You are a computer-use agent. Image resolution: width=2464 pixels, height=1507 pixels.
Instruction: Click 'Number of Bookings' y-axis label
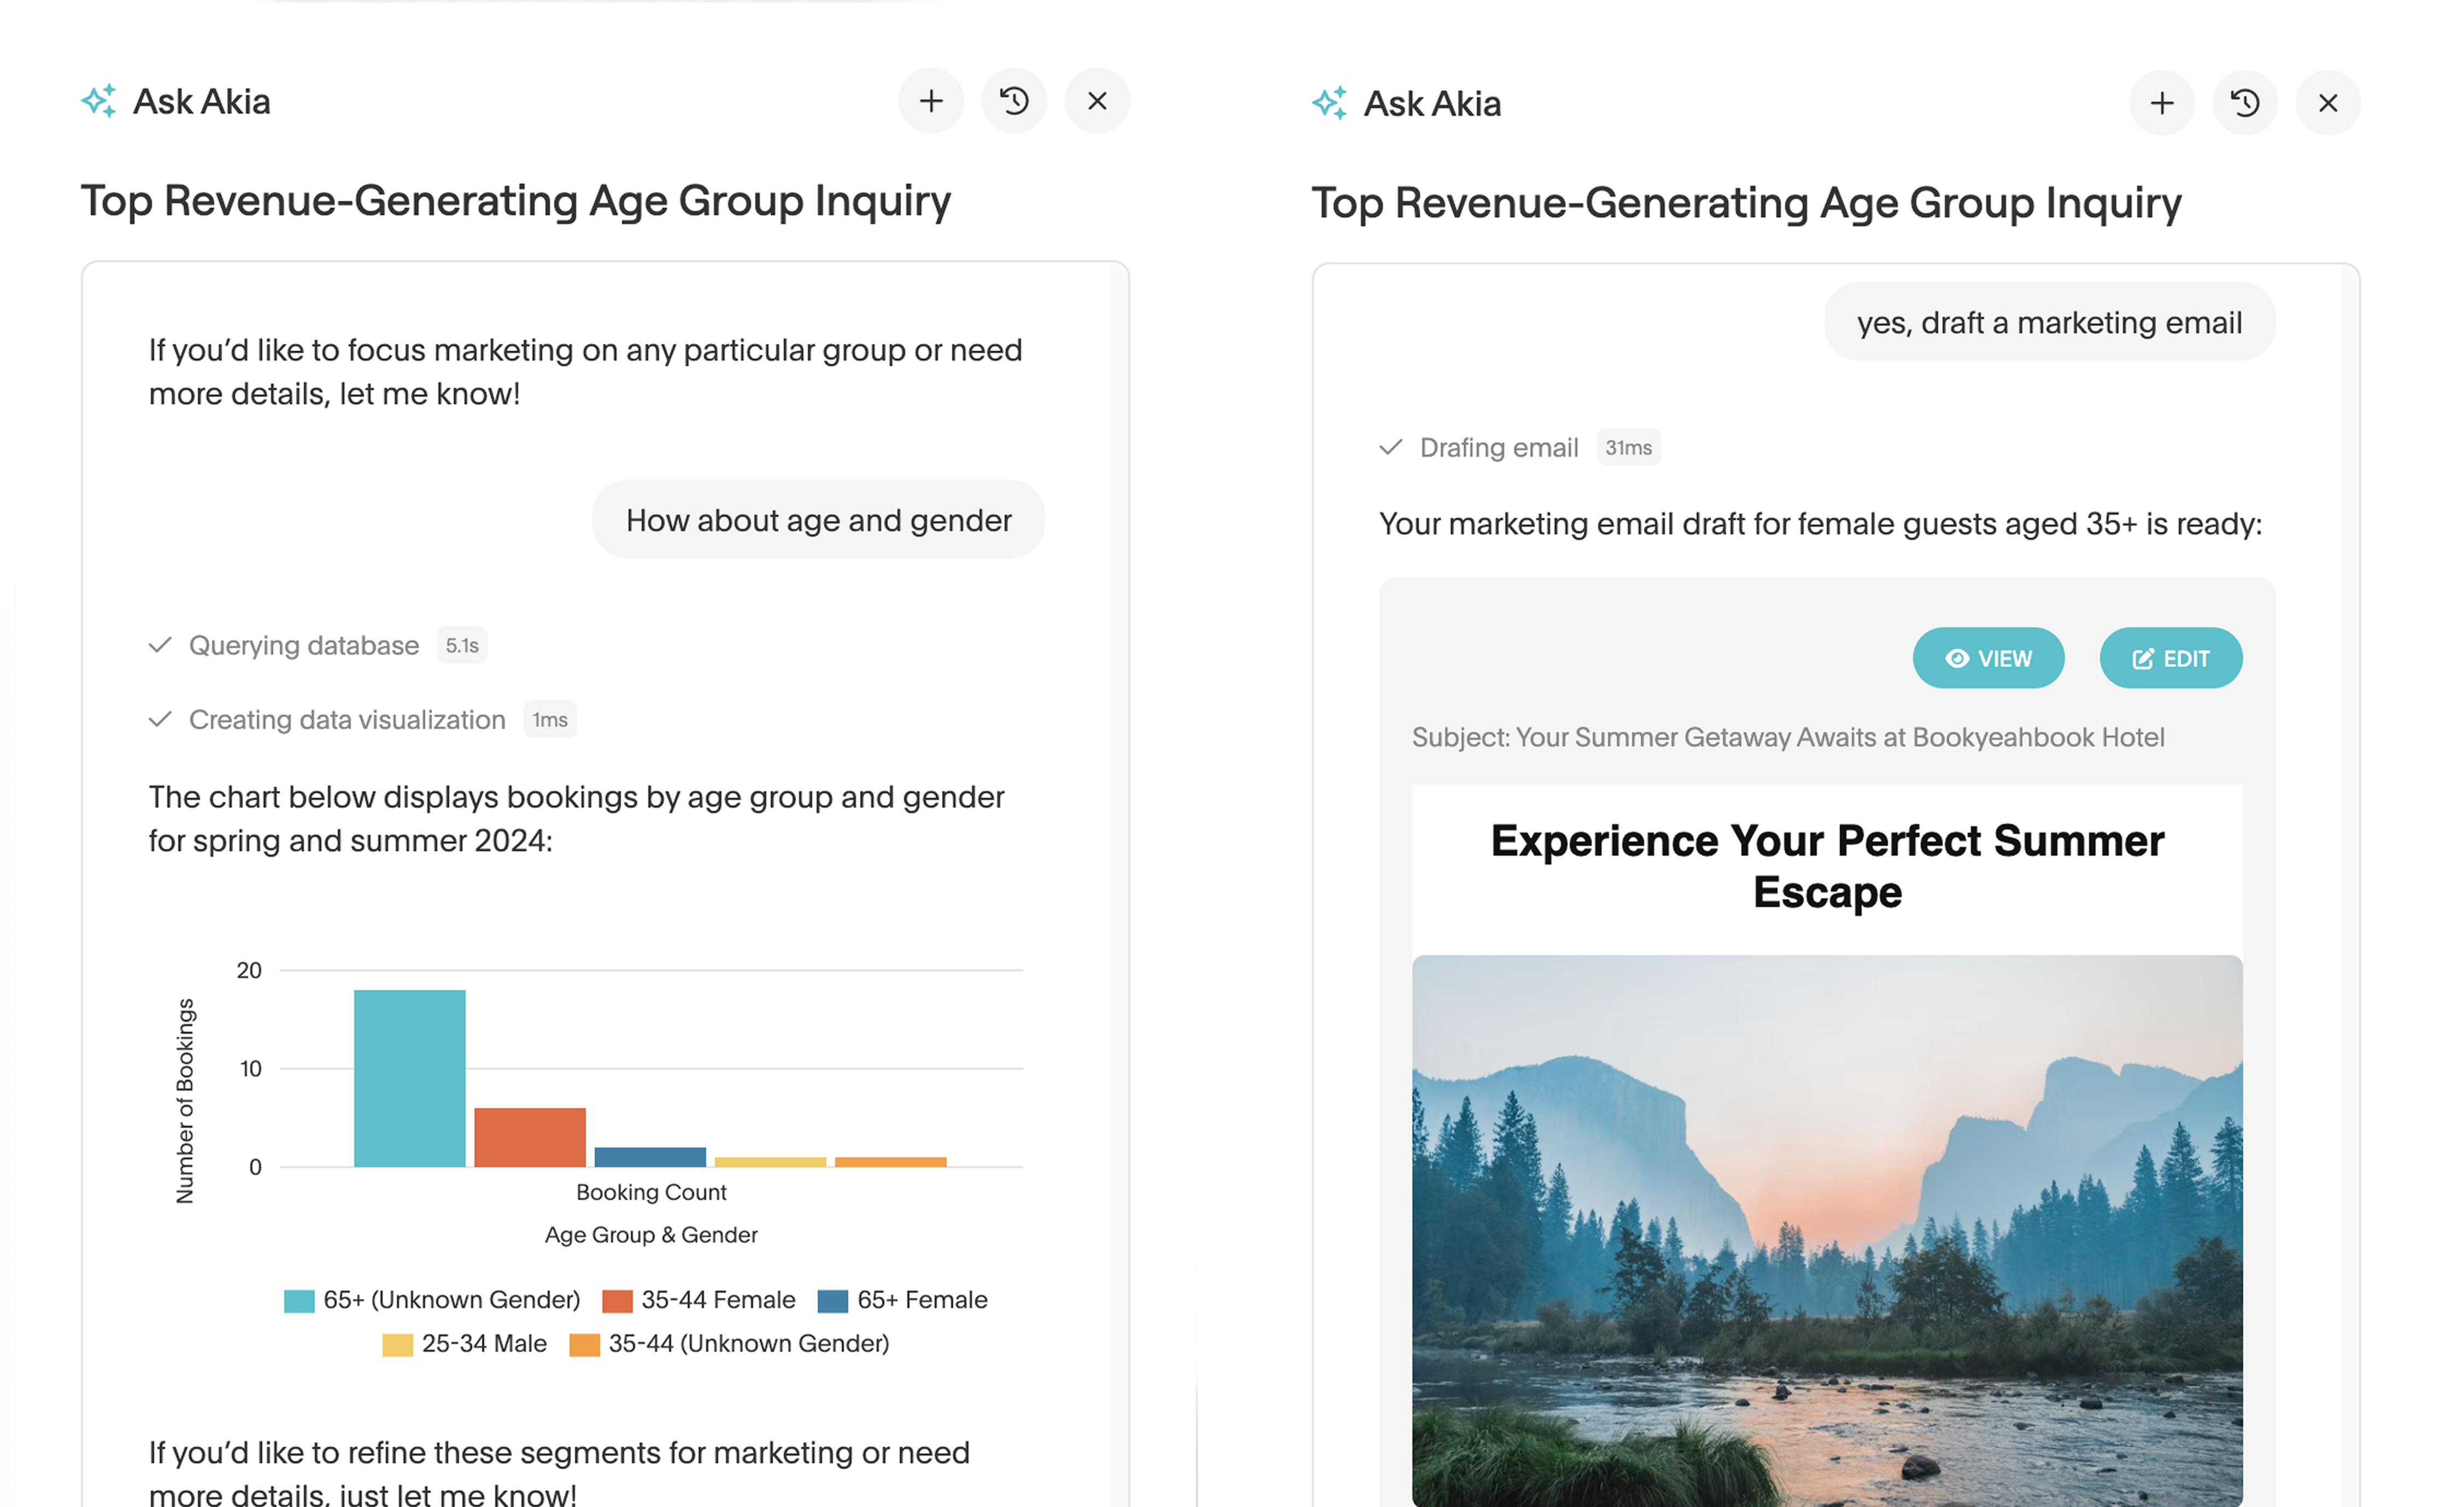click(x=185, y=1101)
